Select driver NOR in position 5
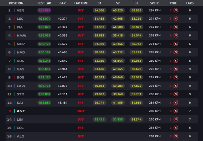 [21, 44]
